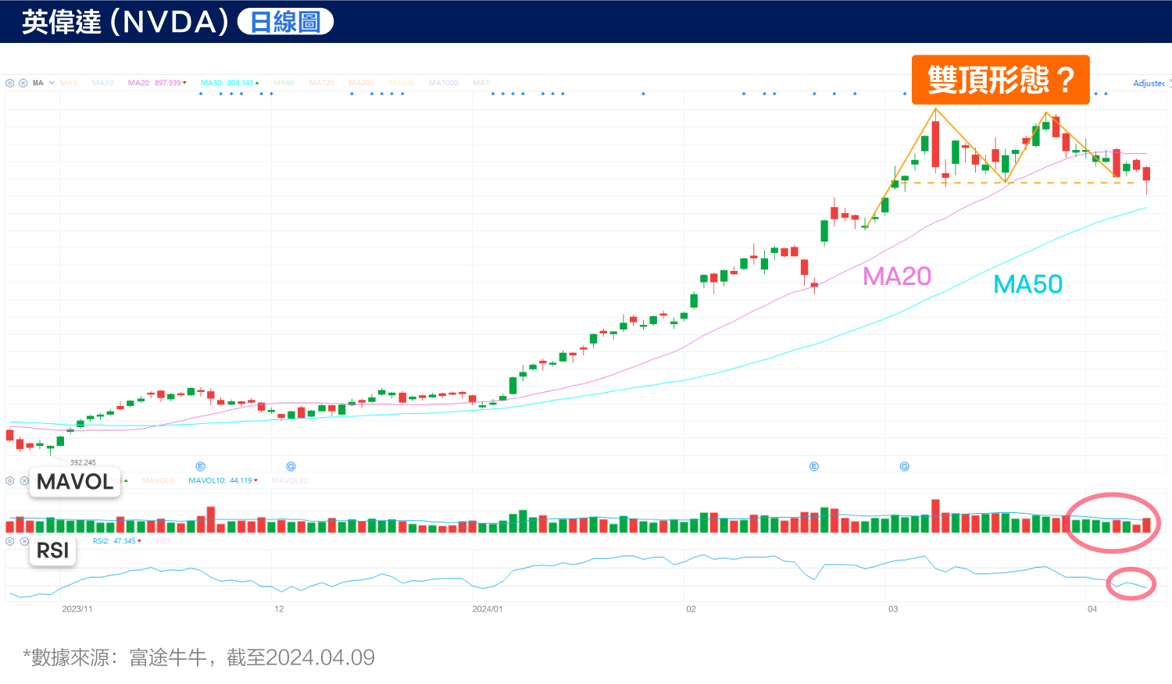Remove the RSI indicator via its X icon
This screenshot has height=684, width=1172.
tap(23, 542)
